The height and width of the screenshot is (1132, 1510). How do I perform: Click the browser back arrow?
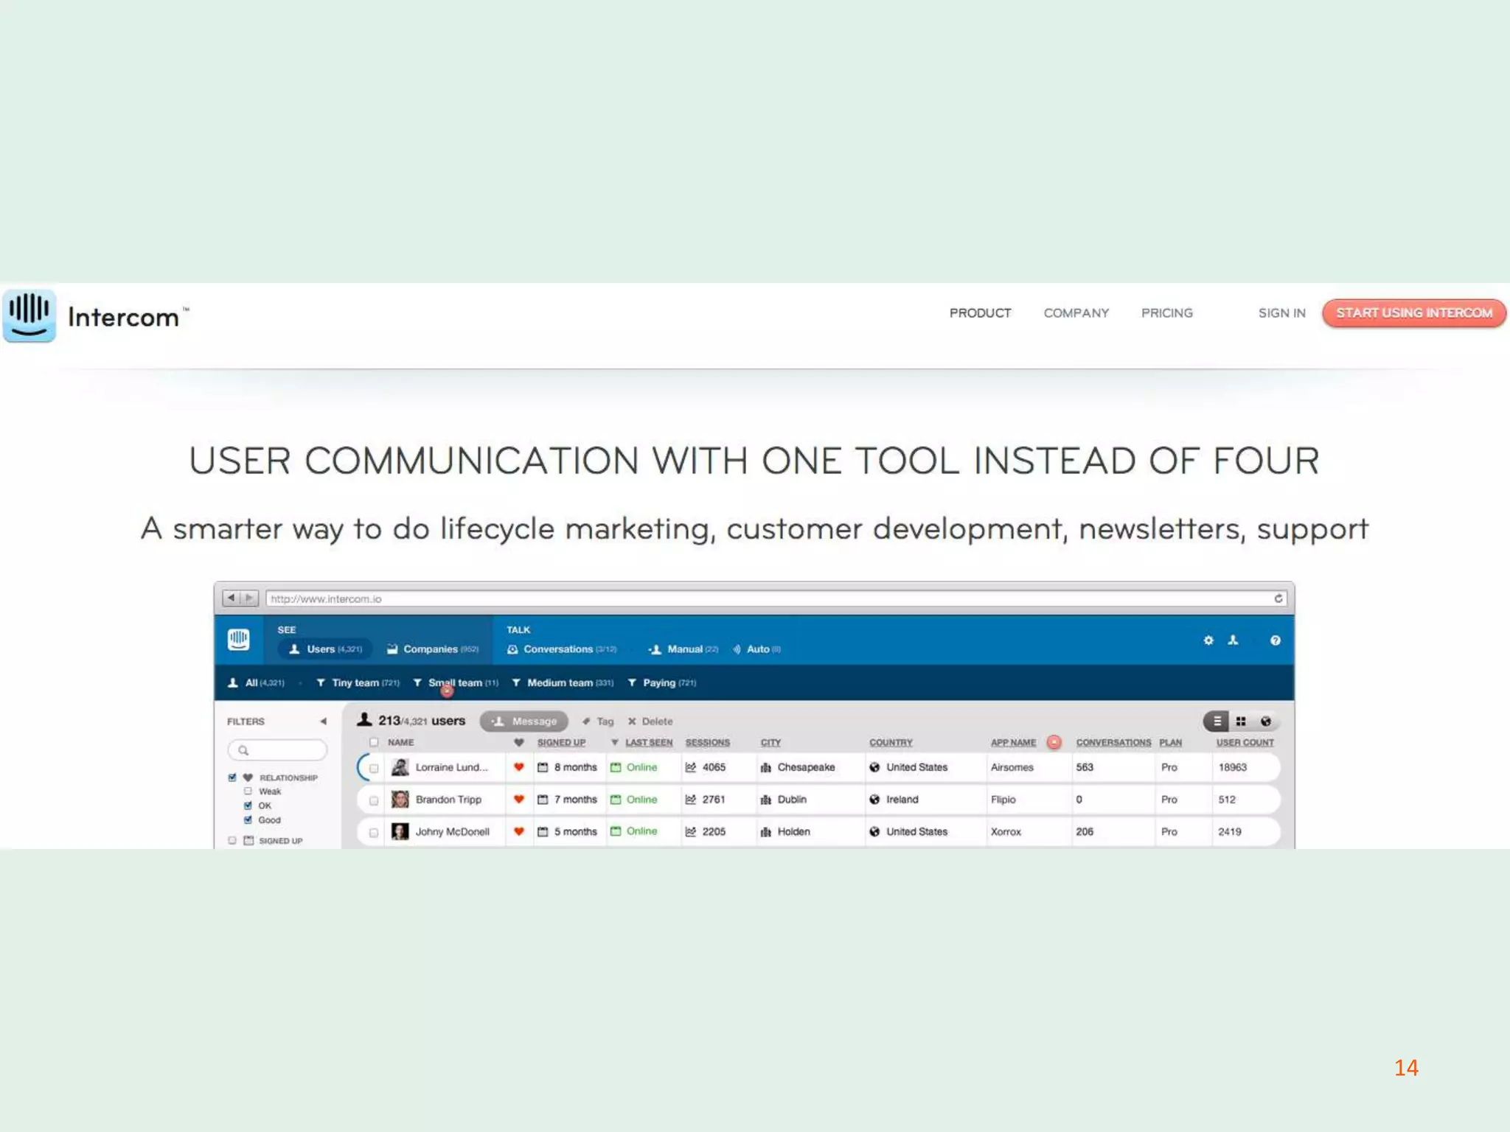pyautogui.click(x=232, y=598)
